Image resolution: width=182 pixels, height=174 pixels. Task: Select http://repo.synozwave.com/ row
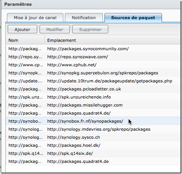(x=93, y=57)
